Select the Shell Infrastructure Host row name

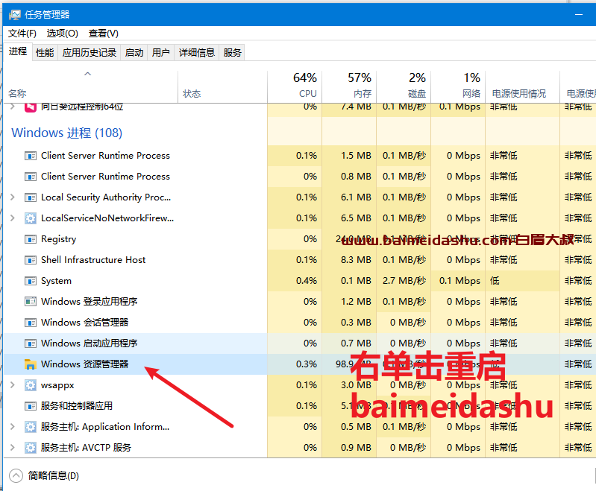pos(93,260)
